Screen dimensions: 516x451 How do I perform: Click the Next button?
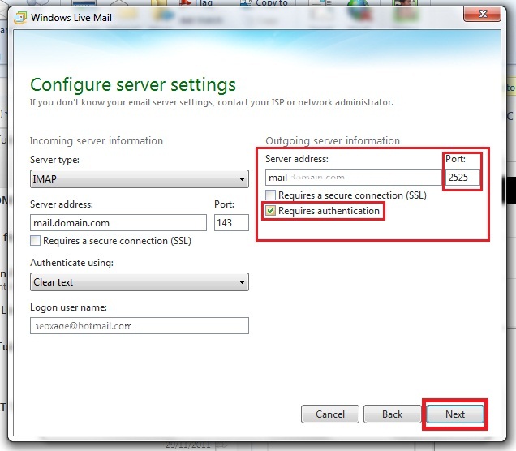455,414
